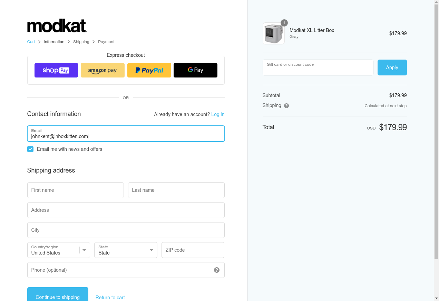Click the Payment breadcrumb step
439x301 pixels.
coord(106,42)
